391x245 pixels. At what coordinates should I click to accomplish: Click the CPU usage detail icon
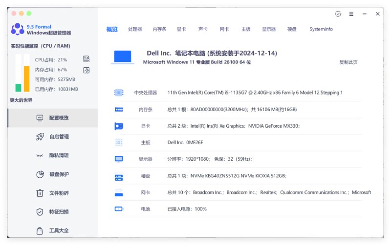coord(87,58)
